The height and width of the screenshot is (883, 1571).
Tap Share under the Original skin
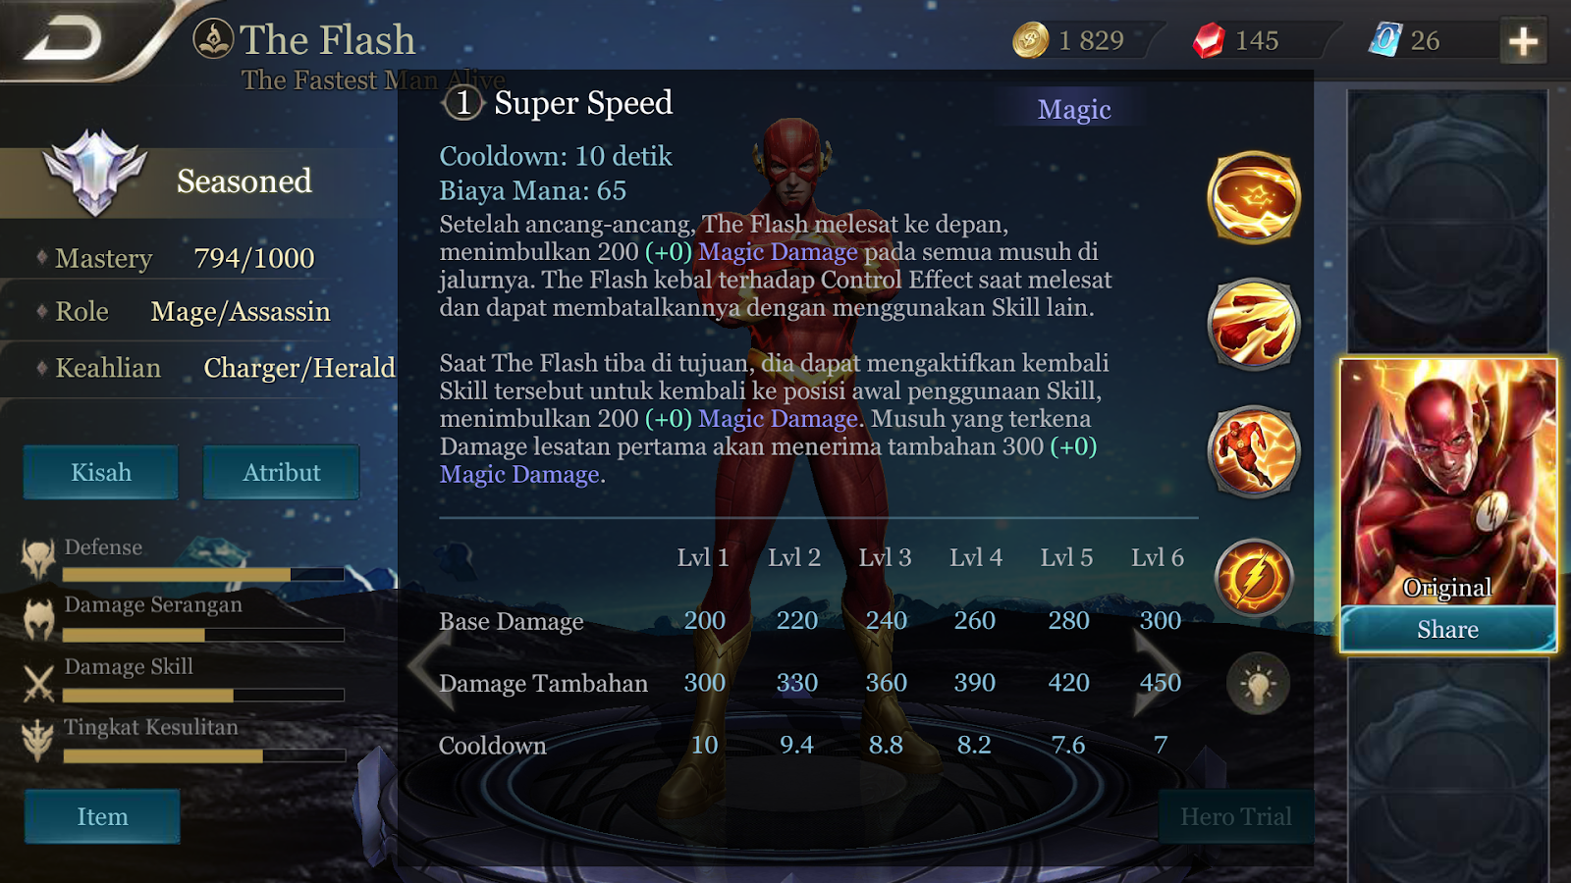[1448, 629]
